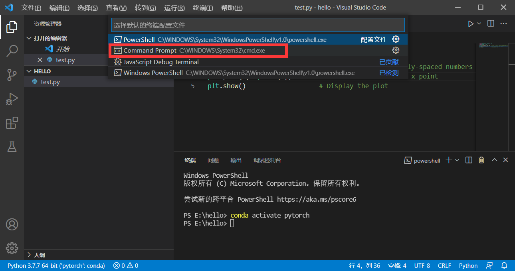Open the Testing view
This screenshot has width=515, height=271.
[x=12, y=147]
